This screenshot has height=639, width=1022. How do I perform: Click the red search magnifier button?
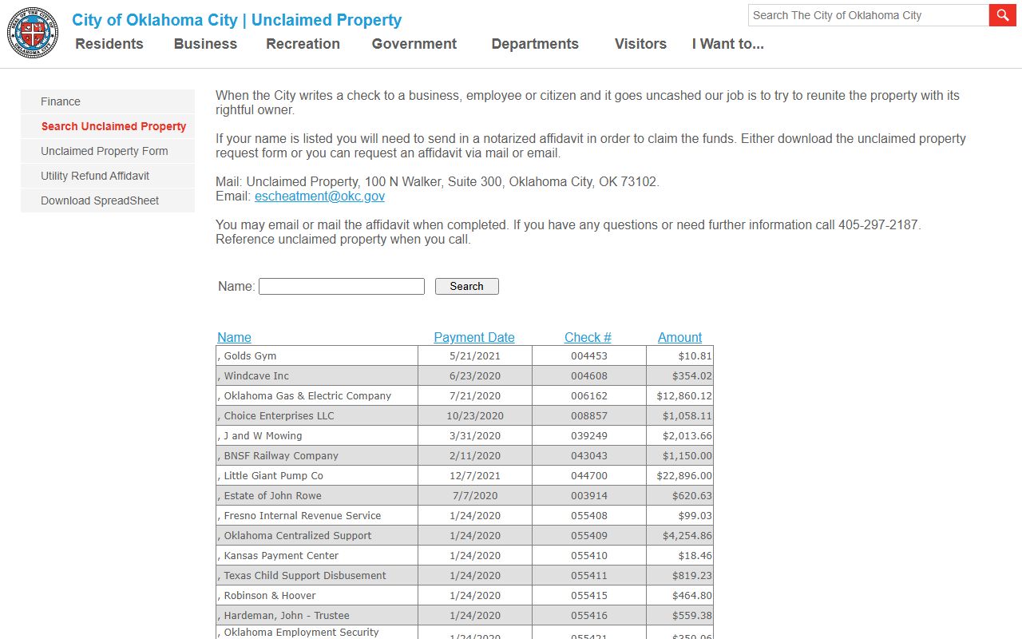1003,15
